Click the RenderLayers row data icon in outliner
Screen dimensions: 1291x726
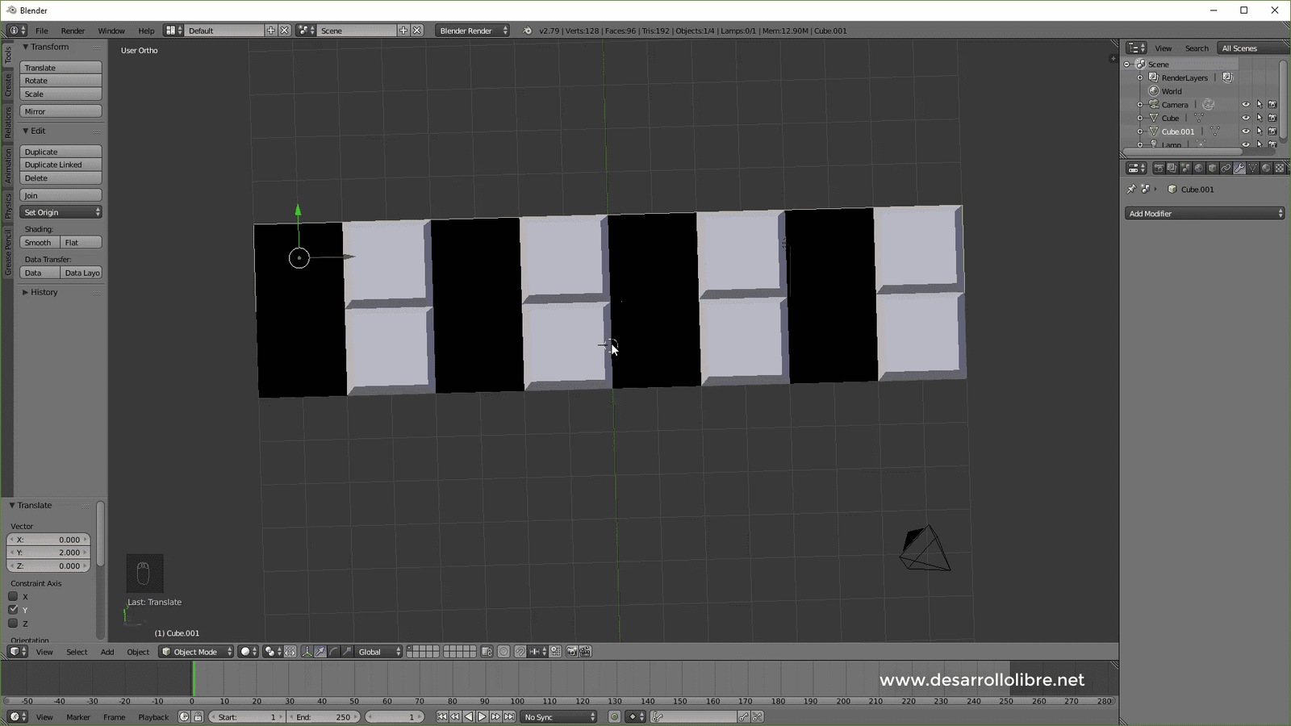pyautogui.click(x=1228, y=77)
